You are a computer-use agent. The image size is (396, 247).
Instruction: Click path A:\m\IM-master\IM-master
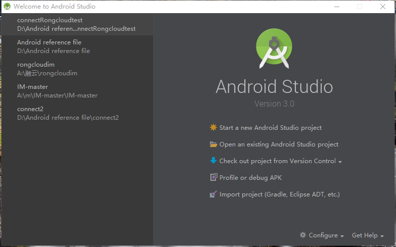pos(57,95)
